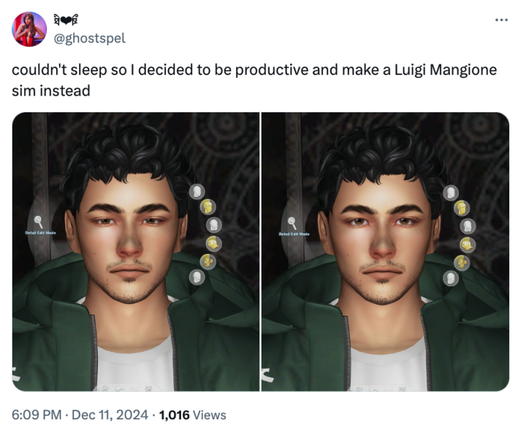518x434 pixels.
Task: Select fourth gold head icon in left image
Action: click(x=213, y=242)
